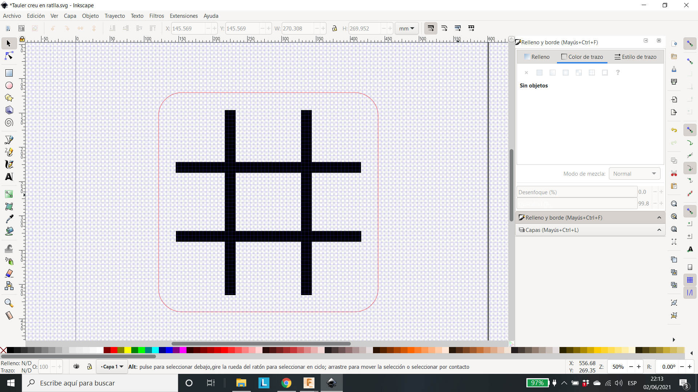Select the Zoom magnifier tool
The image size is (698, 392).
click(9, 303)
